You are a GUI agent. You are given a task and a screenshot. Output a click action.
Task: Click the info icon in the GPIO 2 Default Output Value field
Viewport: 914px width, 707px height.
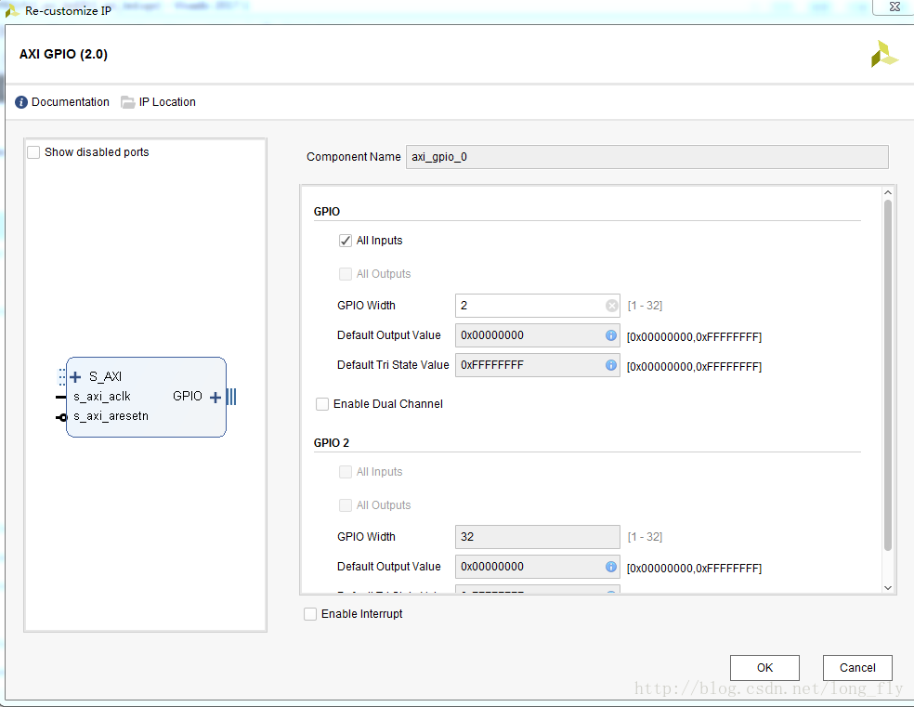click(x=611, y=567)
